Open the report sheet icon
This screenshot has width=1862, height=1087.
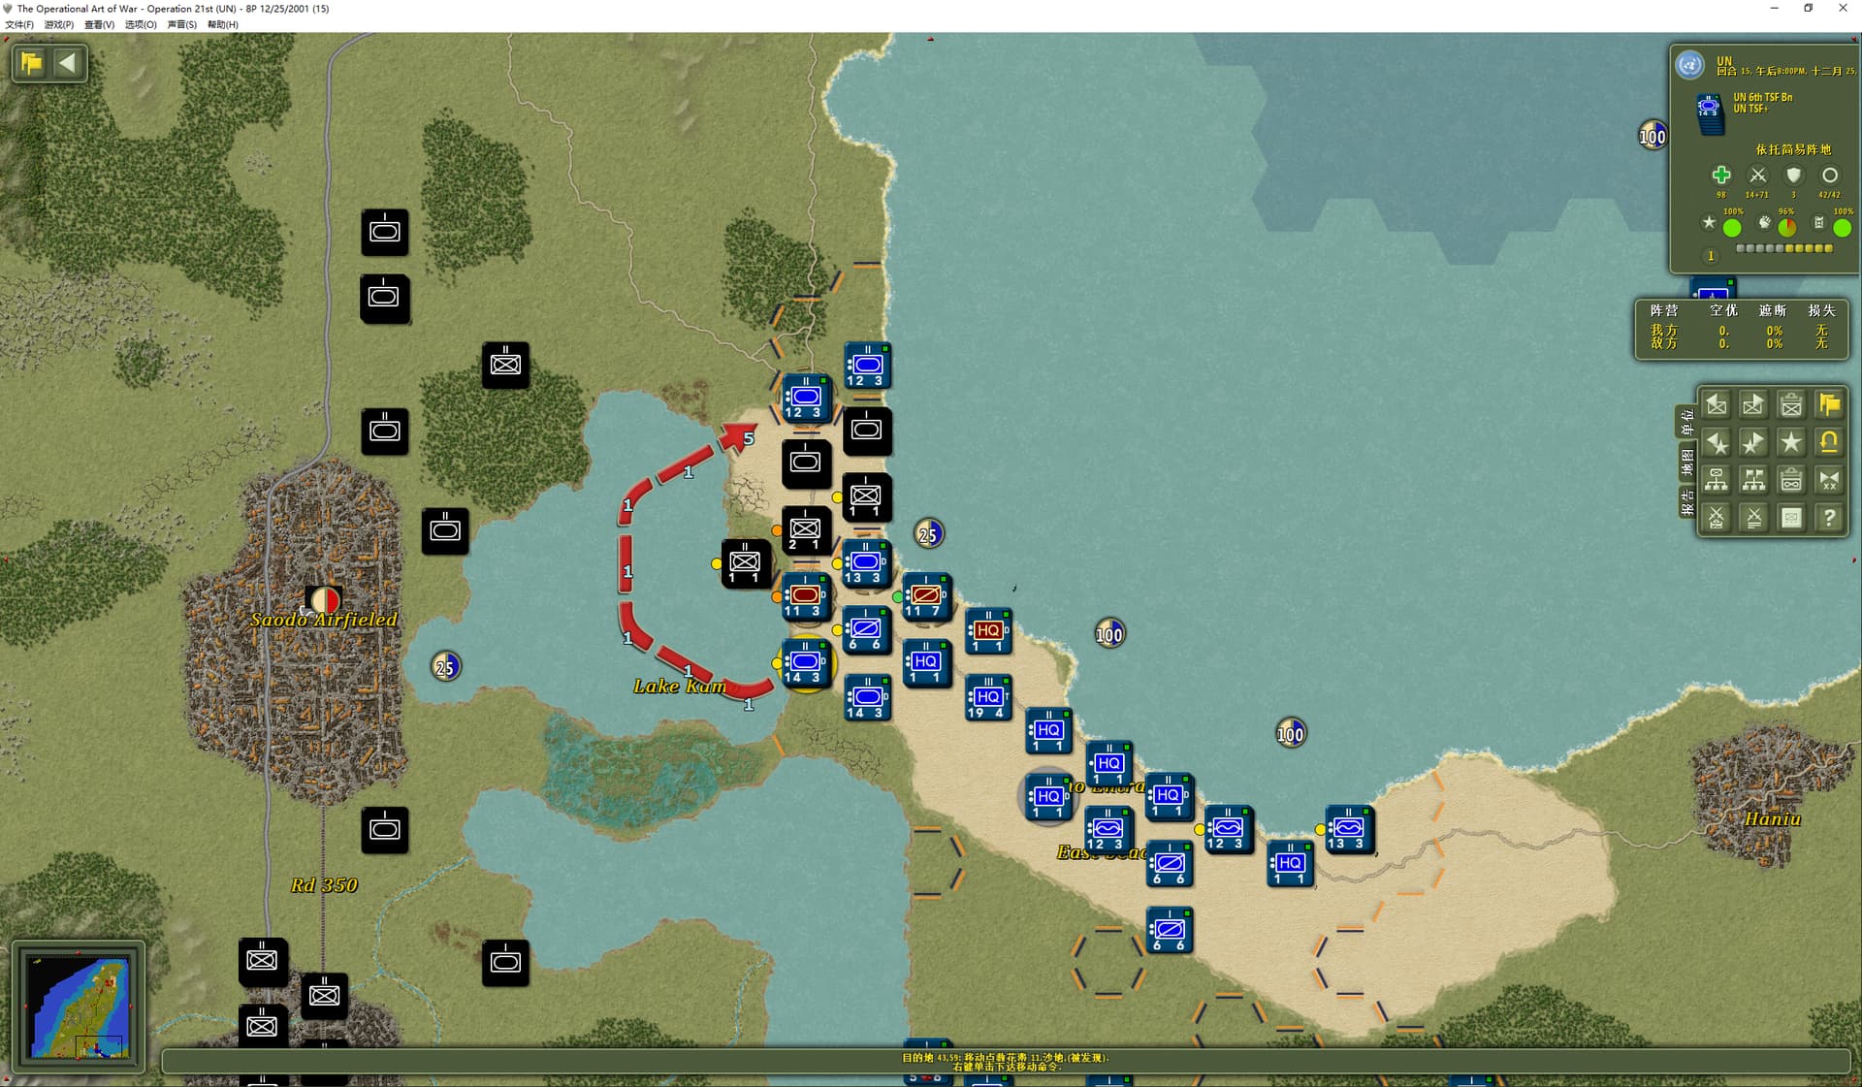[1791, 518]
